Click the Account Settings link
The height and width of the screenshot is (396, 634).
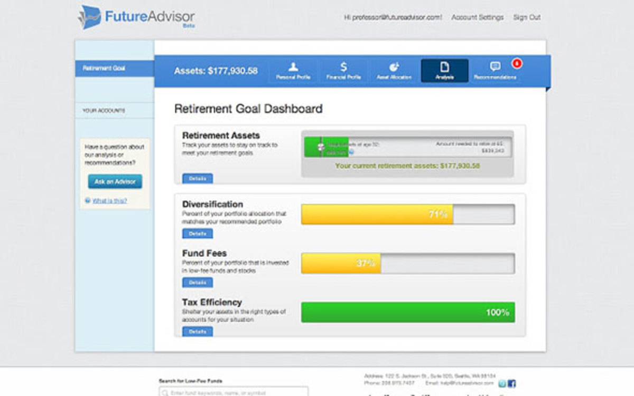[x=477, y=17]
